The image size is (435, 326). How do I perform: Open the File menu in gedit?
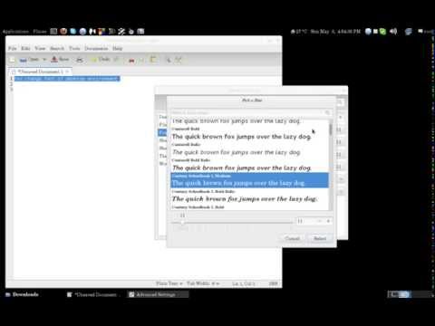[12, 48]
